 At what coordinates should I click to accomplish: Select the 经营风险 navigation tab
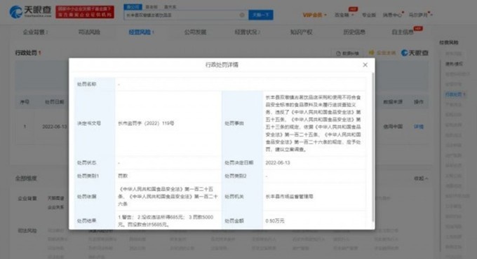tap(141, 32)
